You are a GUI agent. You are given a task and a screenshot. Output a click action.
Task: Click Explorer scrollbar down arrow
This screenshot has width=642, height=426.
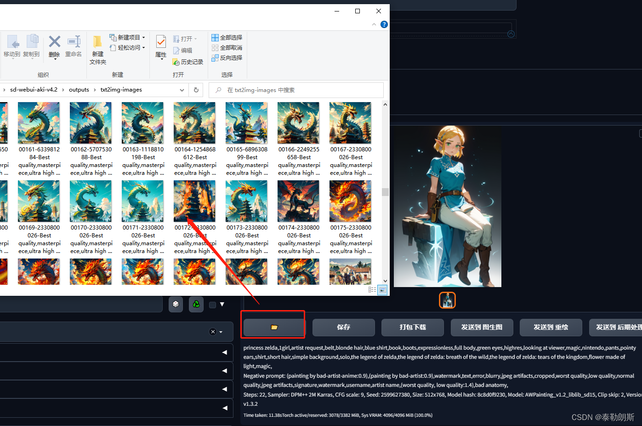(x=385, y=281)
